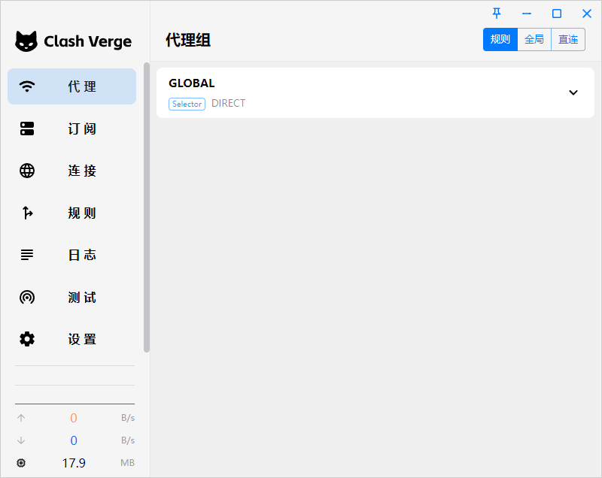This screenshot has height=478, width=602.
Task: Open the 设置 (Settings) gear icon
Action: click(27, 339)
